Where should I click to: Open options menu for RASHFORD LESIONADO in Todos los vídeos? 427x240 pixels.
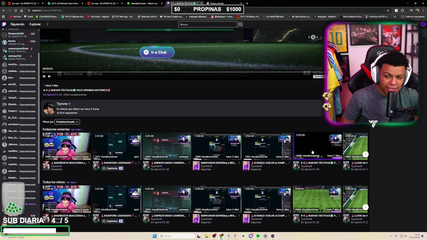139,216
